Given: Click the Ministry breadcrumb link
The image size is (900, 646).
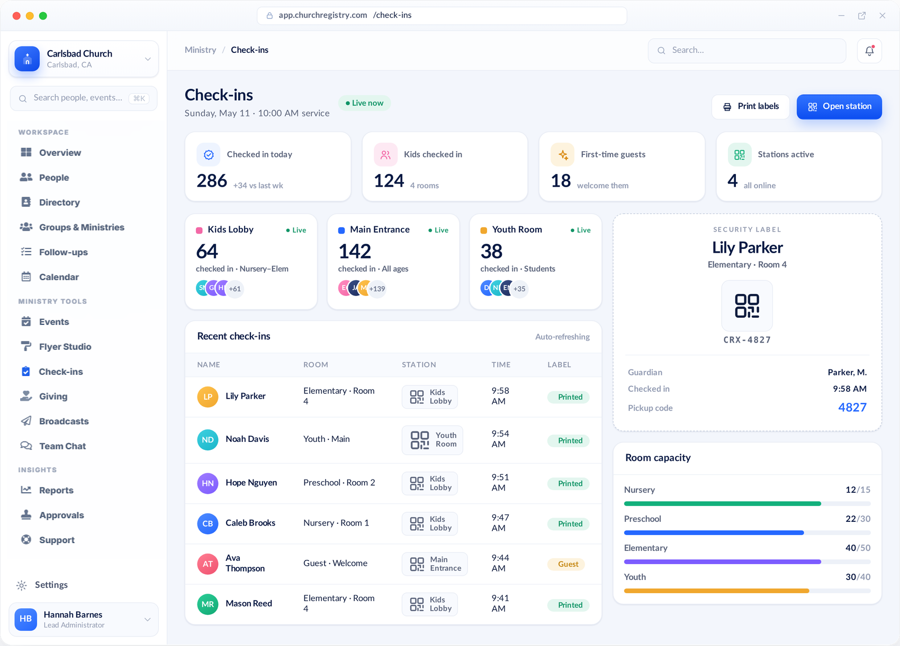Looking at the screenshot, I should [200, 50].
